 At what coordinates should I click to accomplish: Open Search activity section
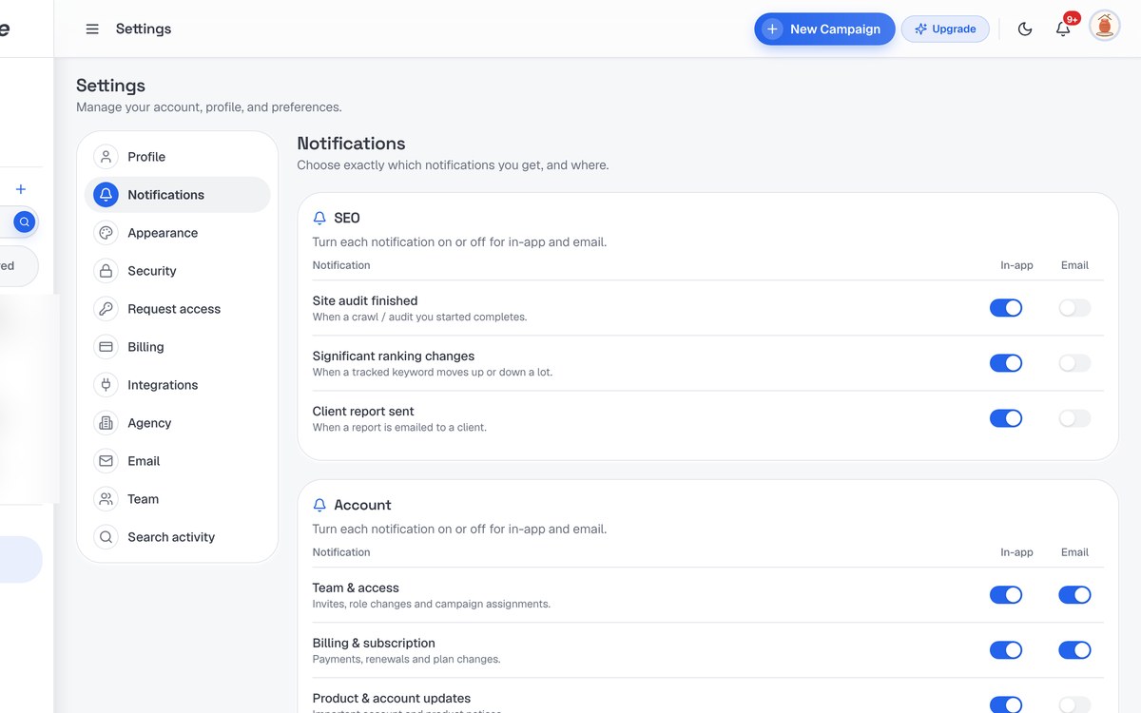(x=178, y=537)
